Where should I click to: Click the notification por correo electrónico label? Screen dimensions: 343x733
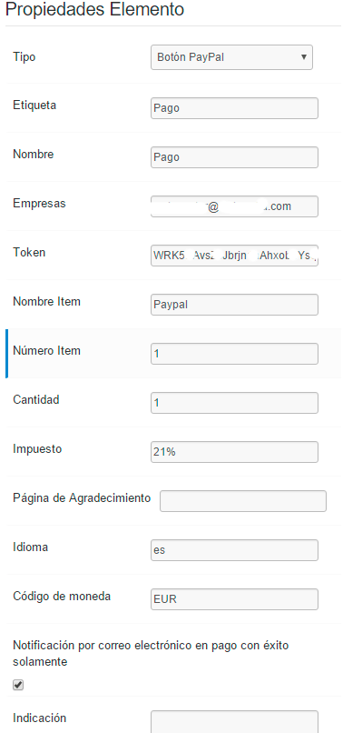[151, 654]
